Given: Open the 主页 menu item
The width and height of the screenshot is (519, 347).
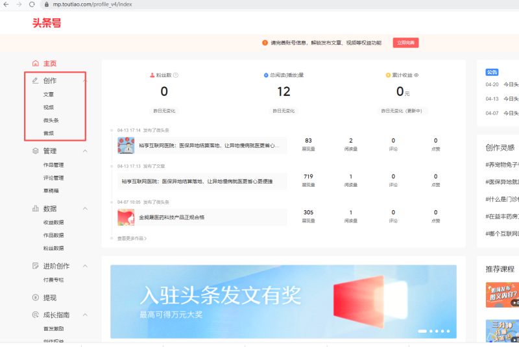Looking at the screenshot, I should (x=50, y=64).
